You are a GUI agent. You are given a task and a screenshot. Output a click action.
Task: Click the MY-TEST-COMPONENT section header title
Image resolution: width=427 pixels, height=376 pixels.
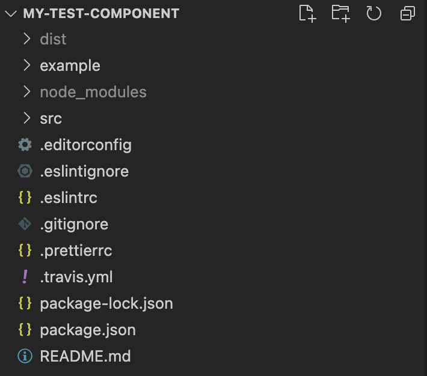[101, 13]
